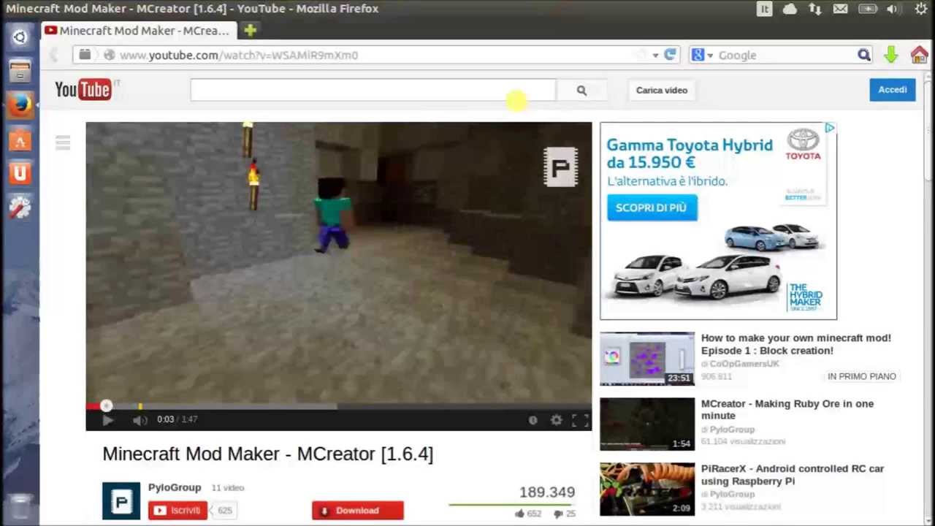Open the Firefox downloads green arrow
935x526 pixels.
point(891,55)
